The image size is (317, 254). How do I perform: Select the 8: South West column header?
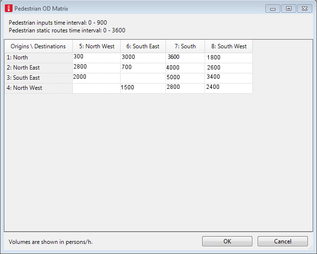229,46
